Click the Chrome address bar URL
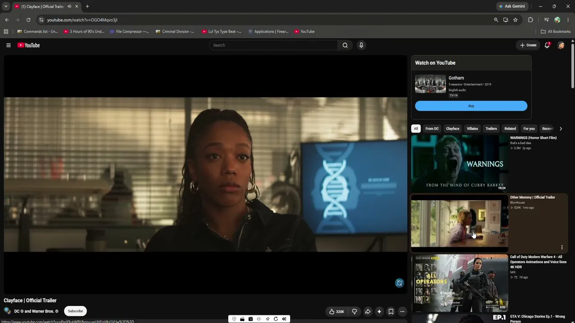This screenshot has height=323, width=575. click(x=82, y=20)
